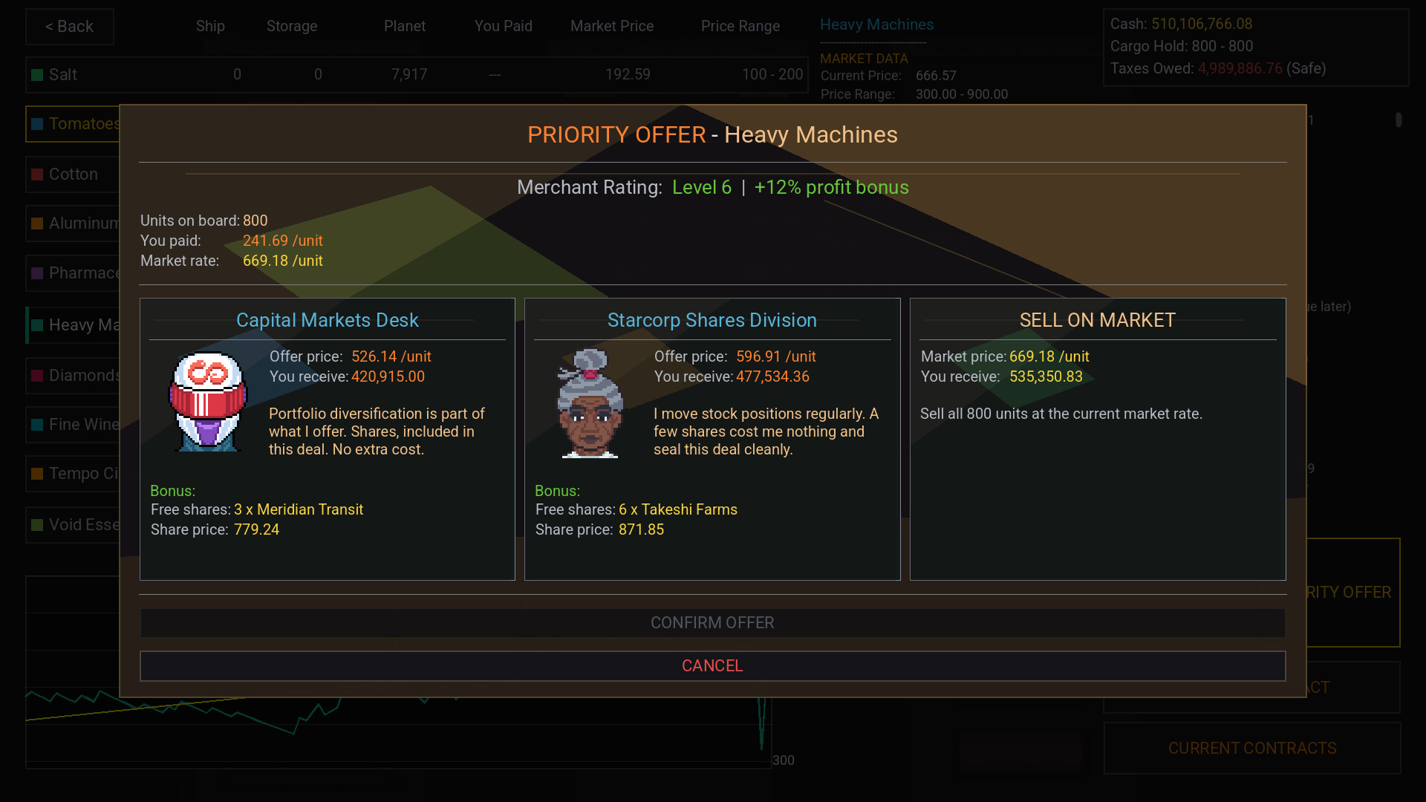Image resolution: width=1426 pixels, height=802 pixels.
Task: Click the 6 x Takeshi Farms free shares
Action: click(x=678, y=509)
